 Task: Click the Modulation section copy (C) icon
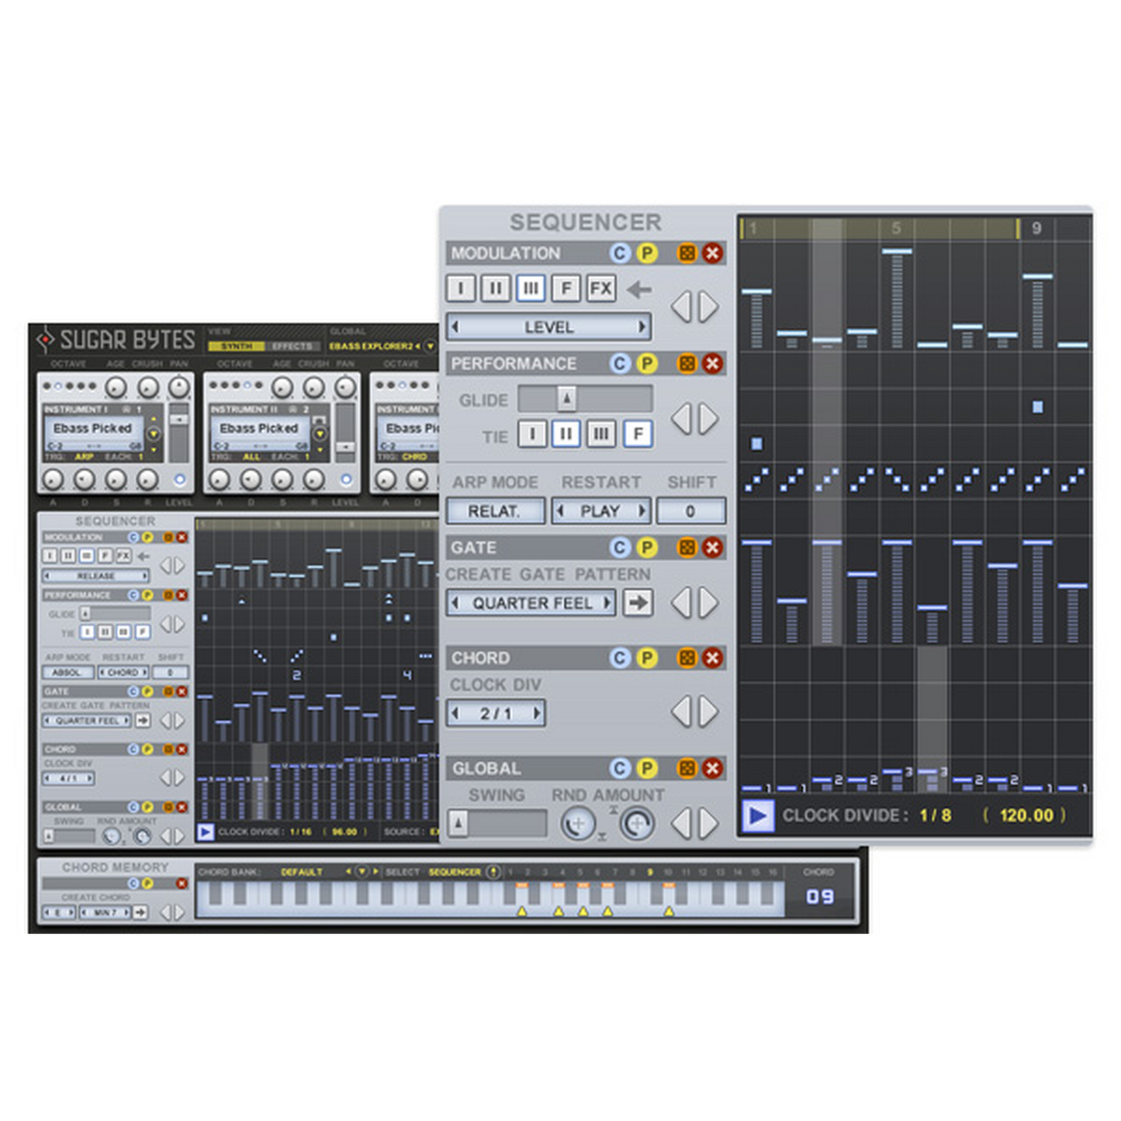[x=619, y=253]
